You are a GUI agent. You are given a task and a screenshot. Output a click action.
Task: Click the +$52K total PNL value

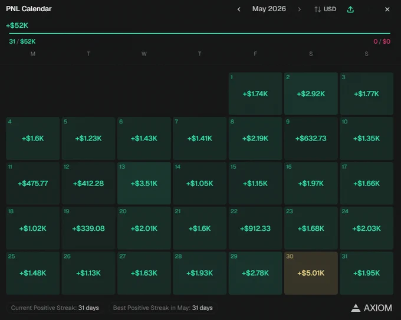pos(17,25)
